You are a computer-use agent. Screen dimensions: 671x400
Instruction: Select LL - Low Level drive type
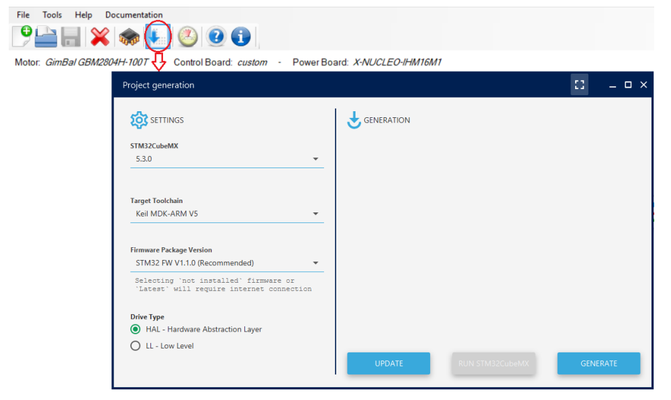click(x=136, y=346)
